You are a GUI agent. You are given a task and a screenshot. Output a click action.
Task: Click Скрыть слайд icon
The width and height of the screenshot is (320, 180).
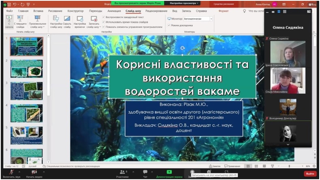(67, 19)
